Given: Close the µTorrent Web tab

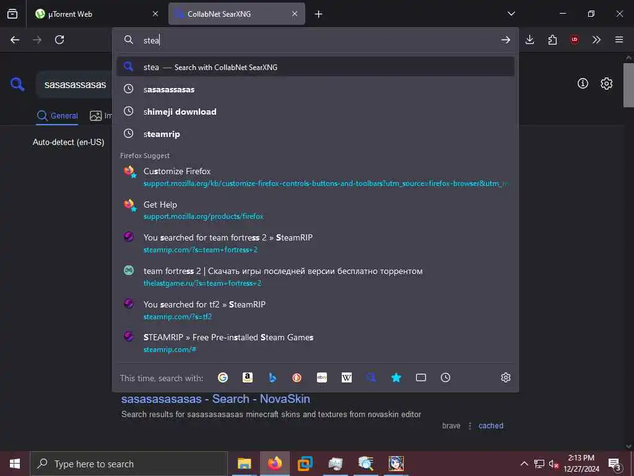Looking at the screenshot, I should coord(155,14).
